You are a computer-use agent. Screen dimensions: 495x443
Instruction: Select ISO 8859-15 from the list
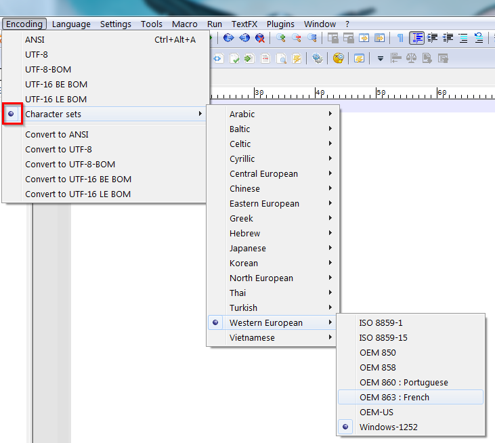(x=383, y=337)
